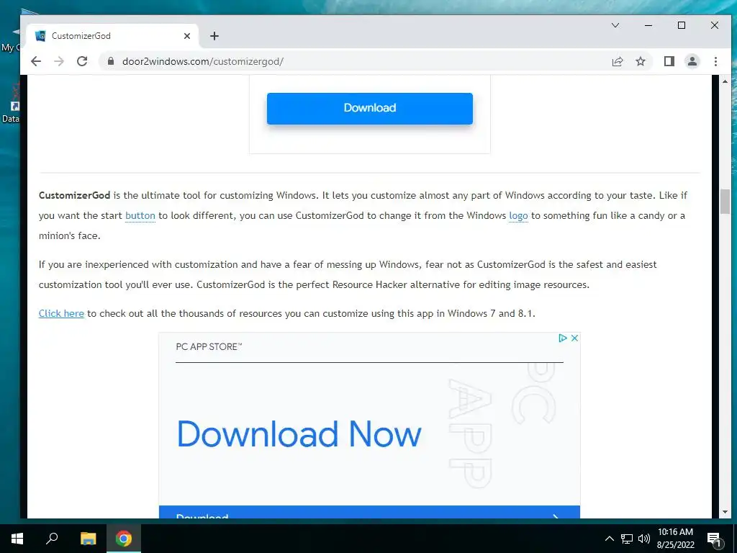The width and height of the screenshot is (737, 553).
Task: Close the PC App Store ad
Action: click(574, 338)
